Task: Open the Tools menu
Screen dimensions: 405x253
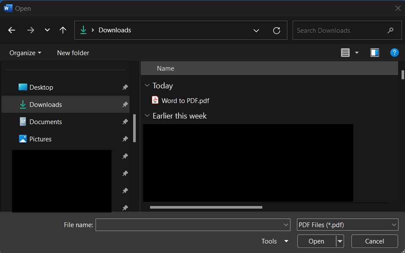Action: coord(274,241)
